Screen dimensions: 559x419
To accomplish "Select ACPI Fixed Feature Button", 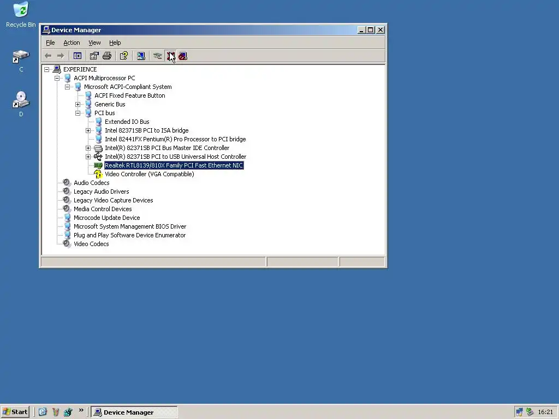I will click(x=130, y=95).
